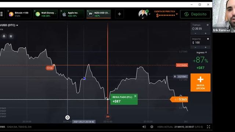Click the expiration flag marker
This screenshot has width=235, height=132.
(108, 117)
